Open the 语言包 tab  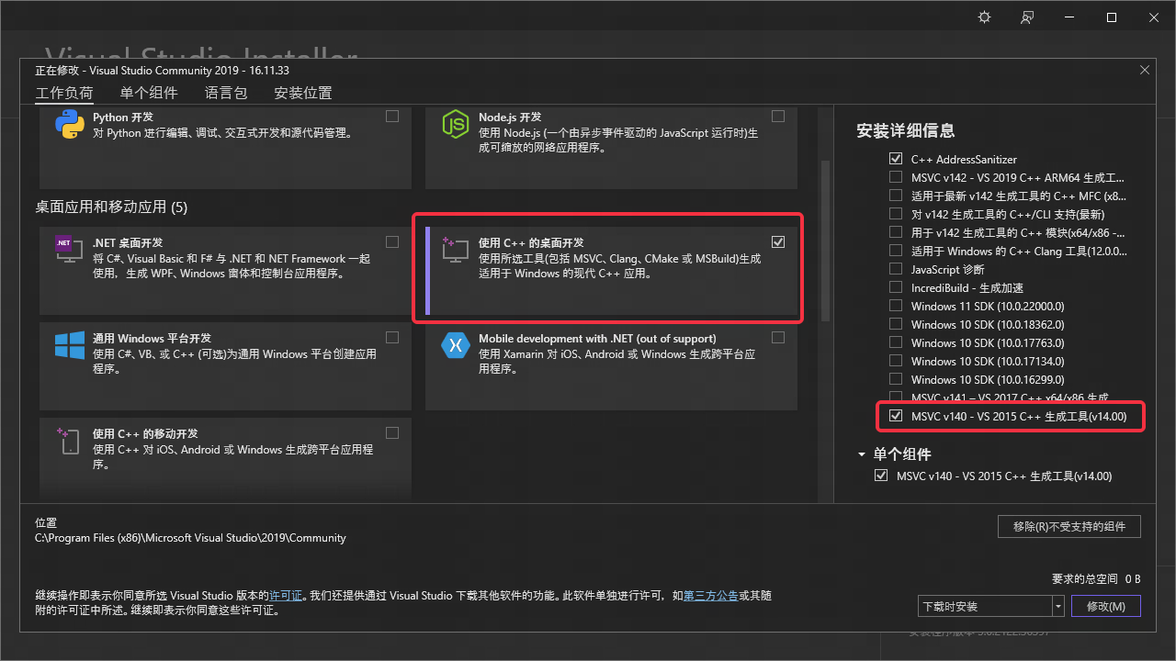[225, 92]
